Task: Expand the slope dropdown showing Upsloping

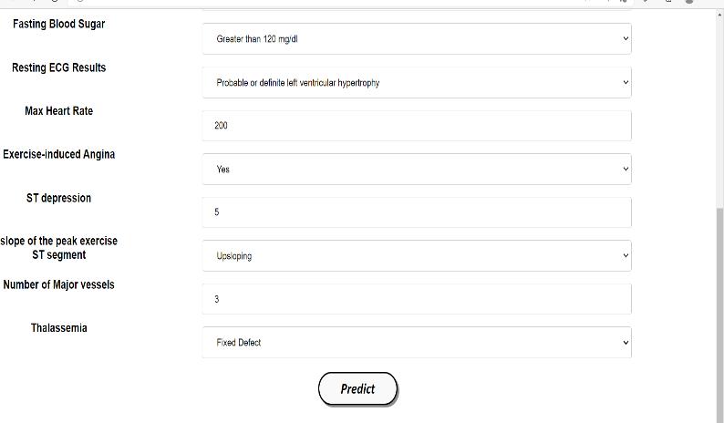Action: 416,256
